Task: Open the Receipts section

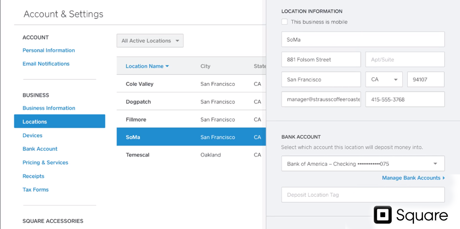Action: 33,176
